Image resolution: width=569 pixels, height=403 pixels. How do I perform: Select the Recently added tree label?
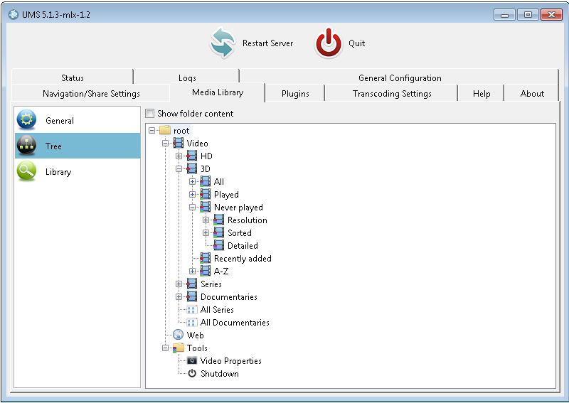click(243, 258)
